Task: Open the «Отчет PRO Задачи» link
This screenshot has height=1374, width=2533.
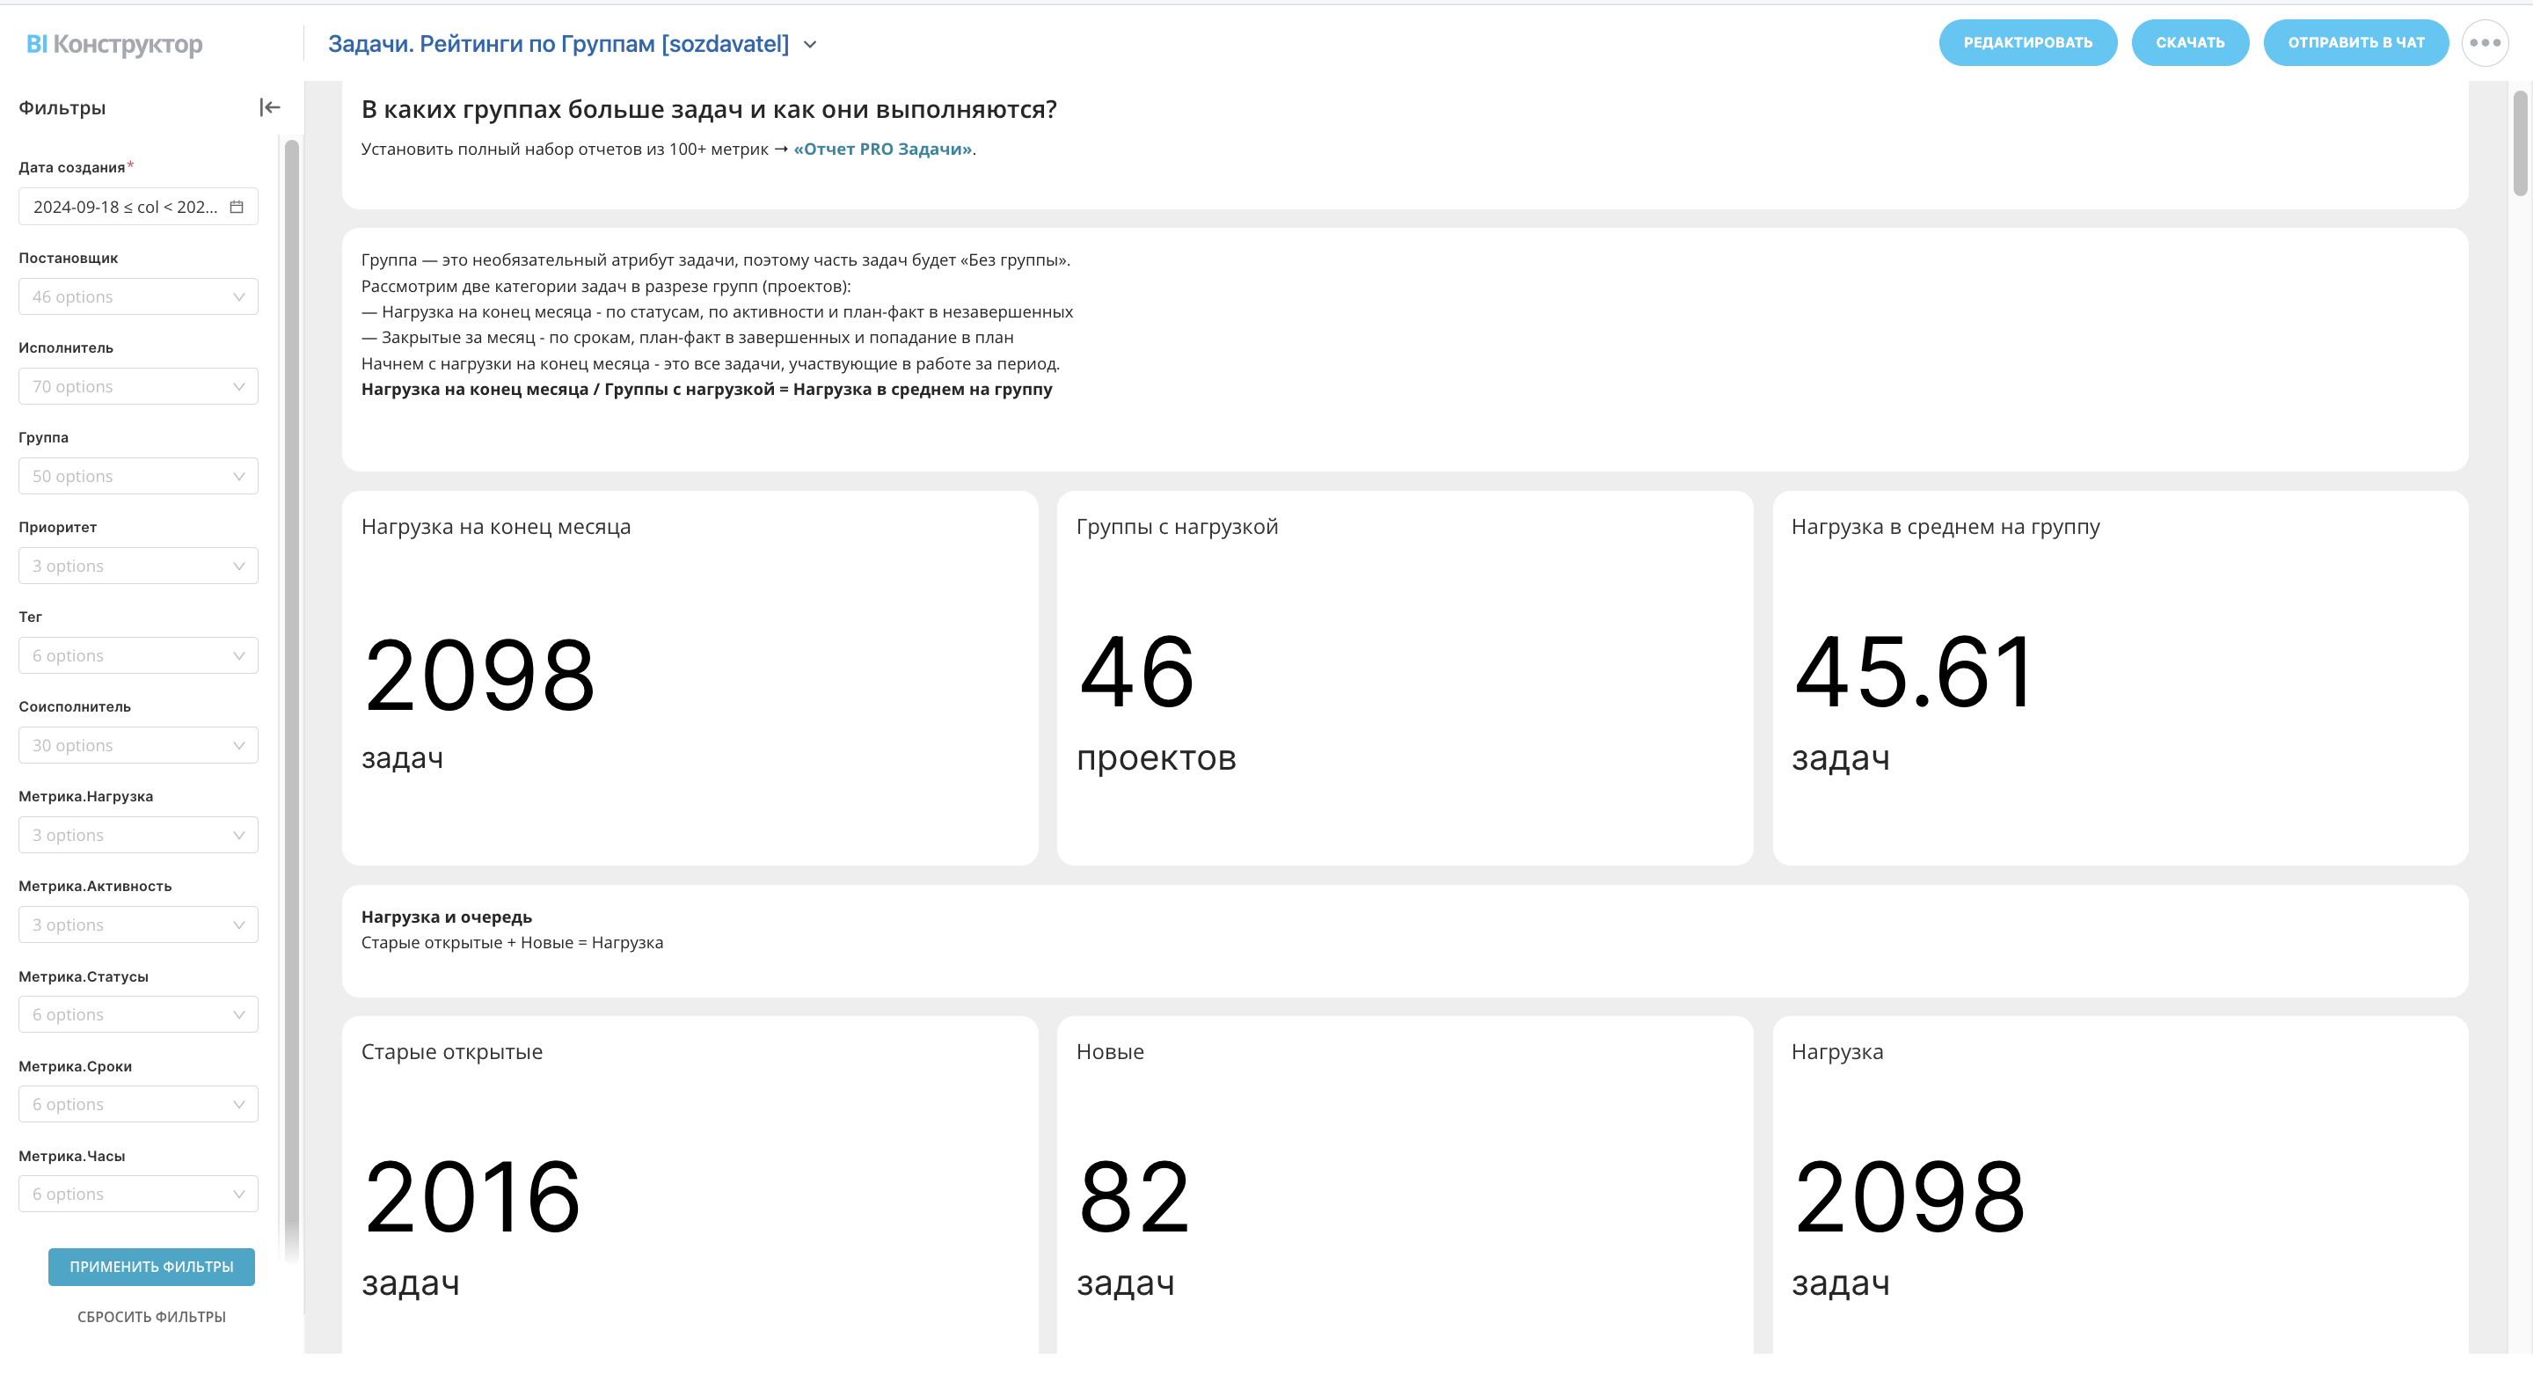Action: pyautogui.click(x=882, y=150)
